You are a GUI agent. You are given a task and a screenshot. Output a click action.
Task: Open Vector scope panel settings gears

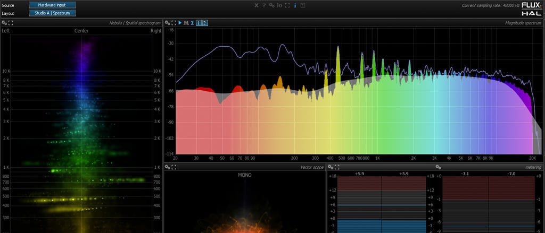pyautogui.click(x=168, y=167)
